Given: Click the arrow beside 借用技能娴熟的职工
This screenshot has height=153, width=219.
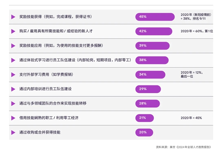Looking at the screenshot, I should pyautogui.click(x=13, y=118).
